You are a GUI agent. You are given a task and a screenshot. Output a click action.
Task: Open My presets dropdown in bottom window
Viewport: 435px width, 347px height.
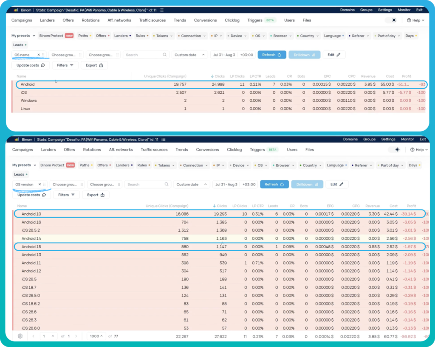coord(24,165)
